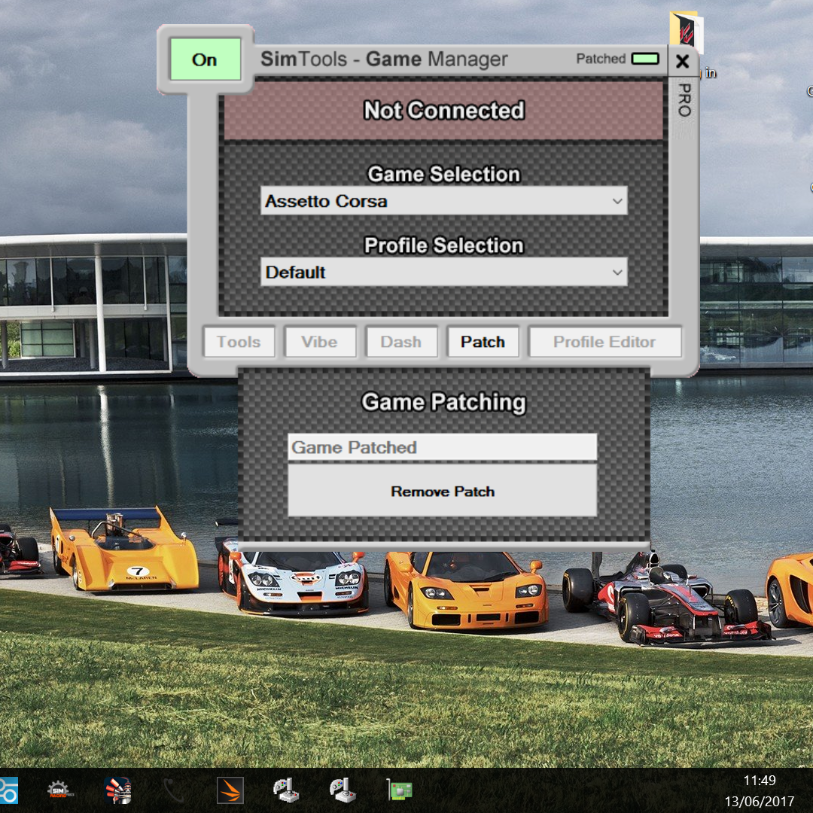Open the Sim Racing gear icon in taskbar
The image size is (813, 813).
tap(61, 790)
